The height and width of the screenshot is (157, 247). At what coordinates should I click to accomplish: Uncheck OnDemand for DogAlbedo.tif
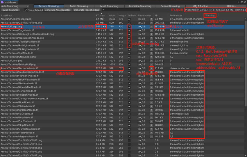(129, 31)
